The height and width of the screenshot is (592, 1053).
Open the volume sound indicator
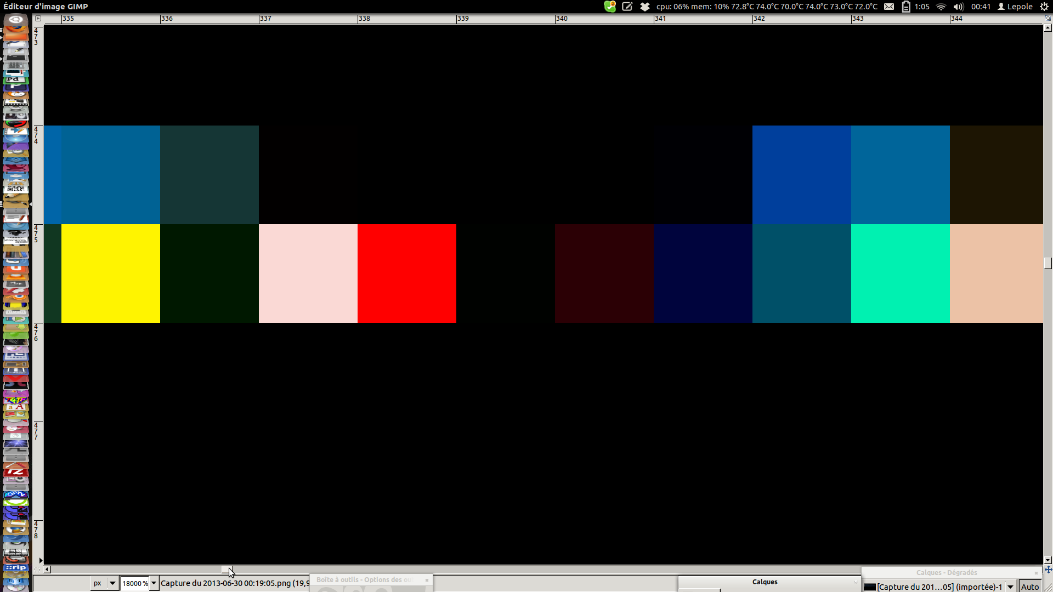point(958,7)
